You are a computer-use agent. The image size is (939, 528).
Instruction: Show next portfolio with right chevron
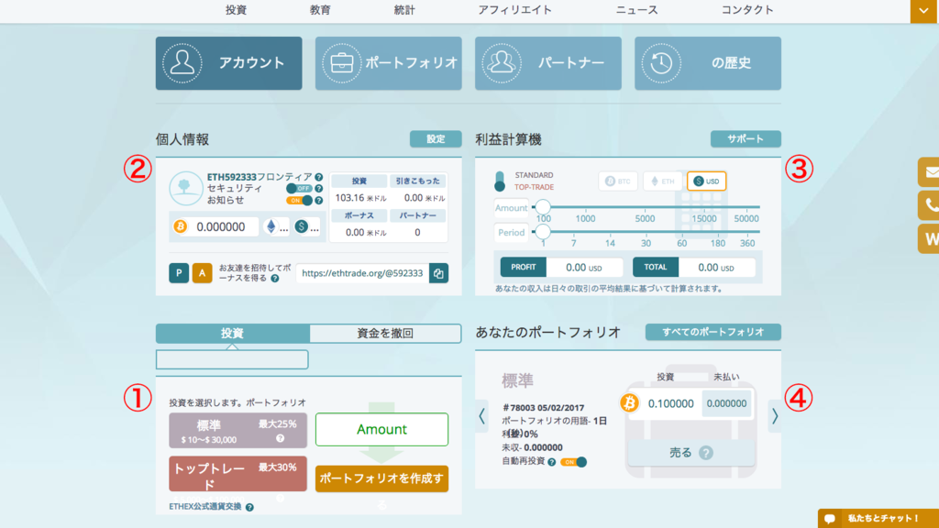[774, 415]
